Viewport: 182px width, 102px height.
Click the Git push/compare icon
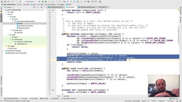click(75, 2)
